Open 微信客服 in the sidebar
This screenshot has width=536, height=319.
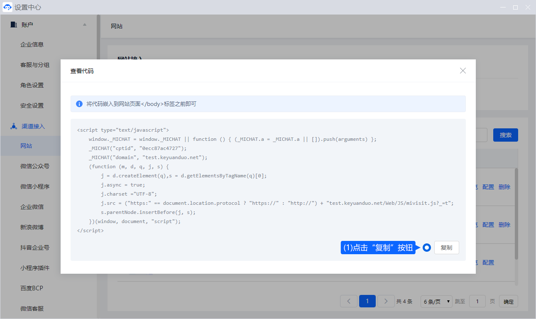(32, 309)
